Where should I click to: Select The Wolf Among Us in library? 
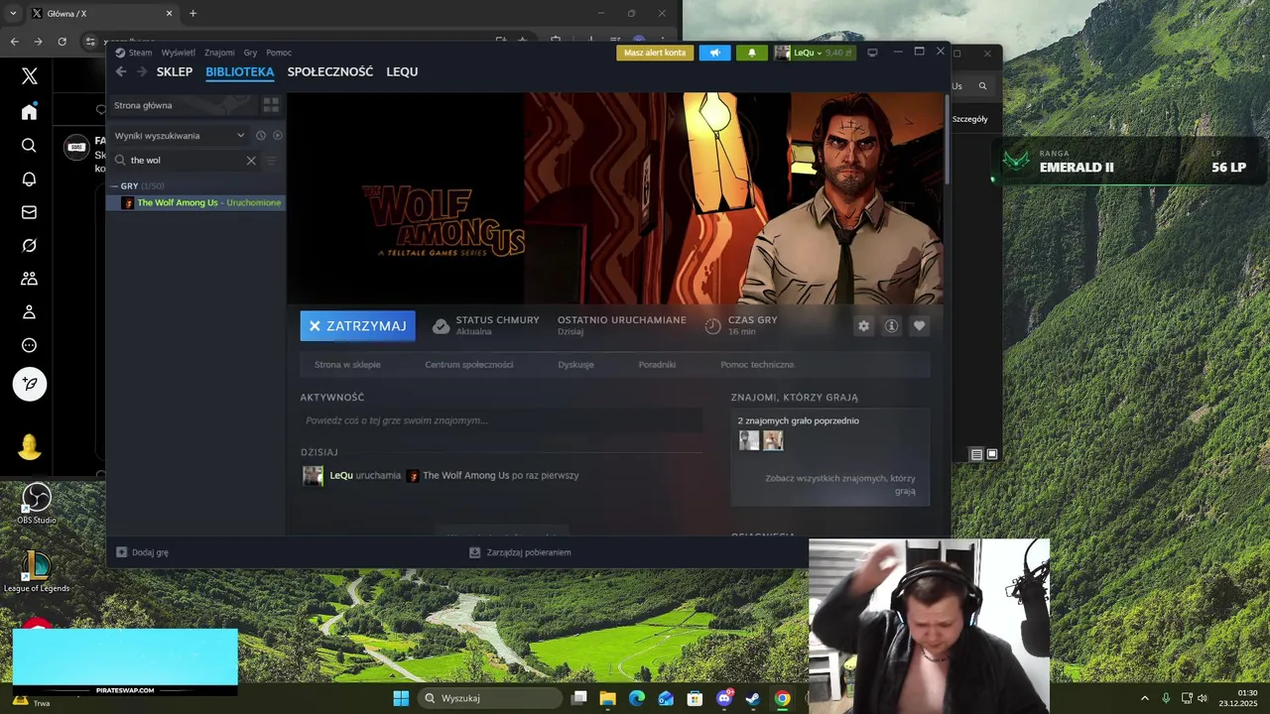[x=196, y=202]
